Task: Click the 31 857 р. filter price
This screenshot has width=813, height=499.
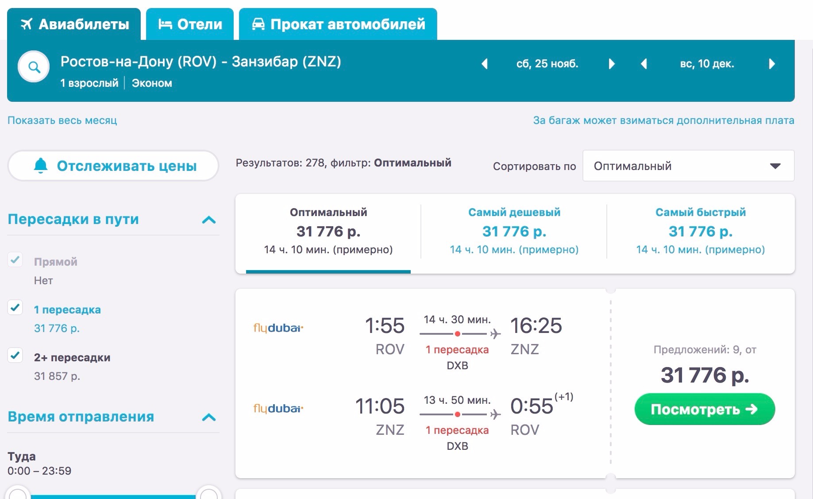Action: click(x=57, y=376)
